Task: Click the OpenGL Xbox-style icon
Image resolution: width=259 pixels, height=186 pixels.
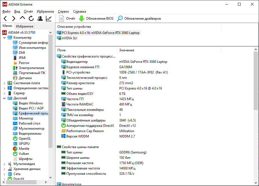Action: pyautogui.click(x=15, y=139)
